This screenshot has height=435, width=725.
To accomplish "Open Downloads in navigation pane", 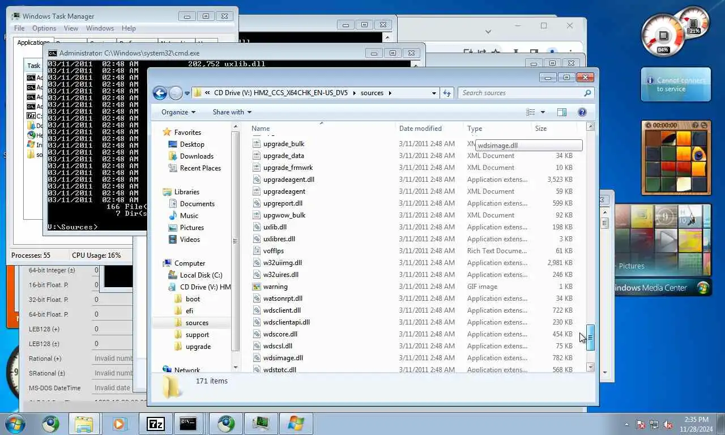I will pyautogui.click(x=197, y=156).
